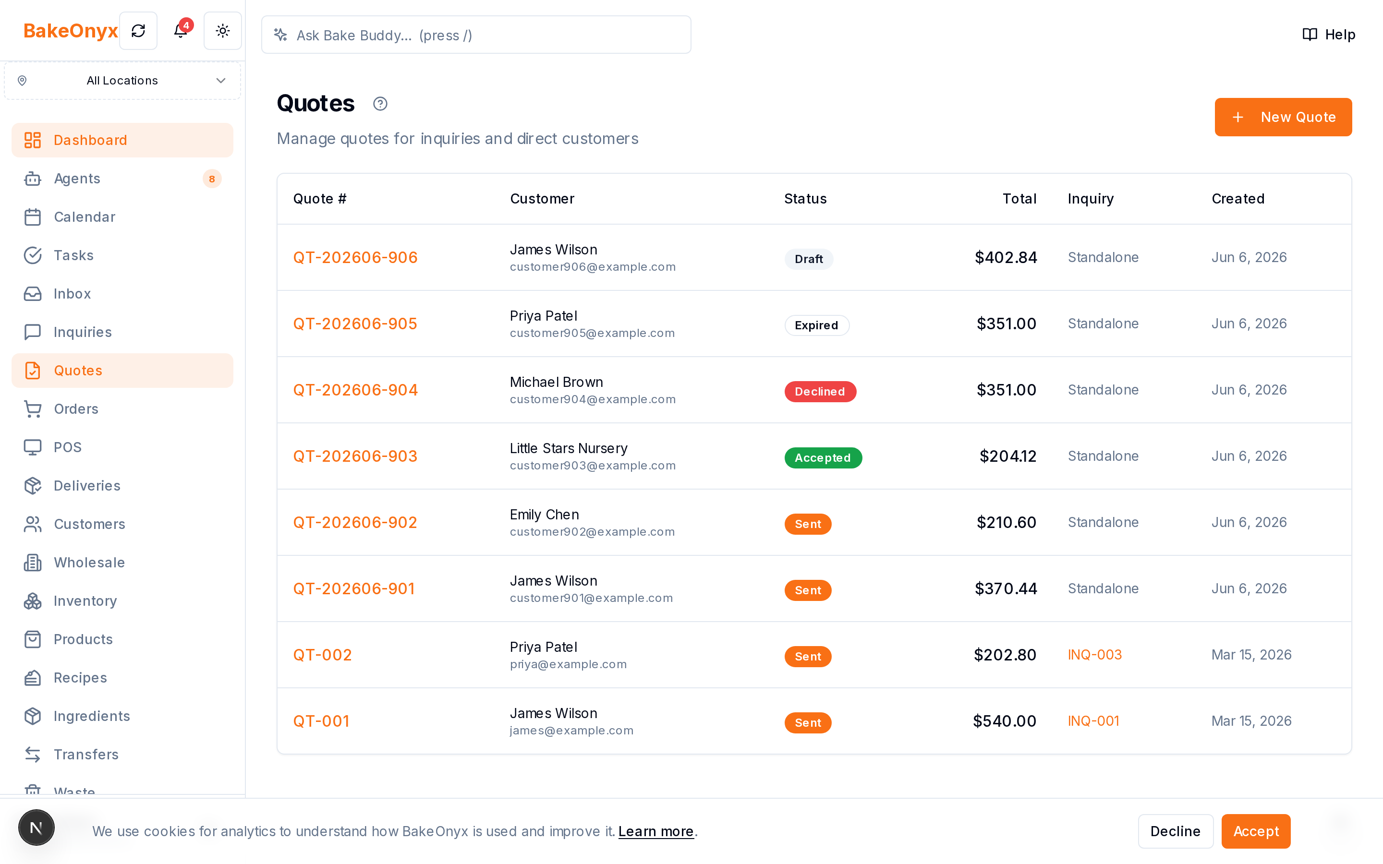Accept the cookie banner
Screen dimensions: 1383x864
coord(1256,831)
